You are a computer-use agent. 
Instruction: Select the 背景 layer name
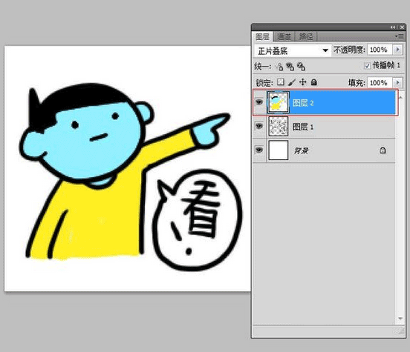coord(301,151)
